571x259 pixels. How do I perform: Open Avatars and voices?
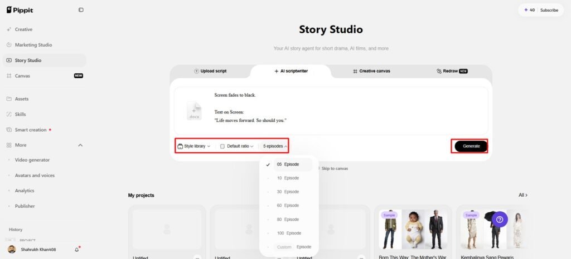45,175
